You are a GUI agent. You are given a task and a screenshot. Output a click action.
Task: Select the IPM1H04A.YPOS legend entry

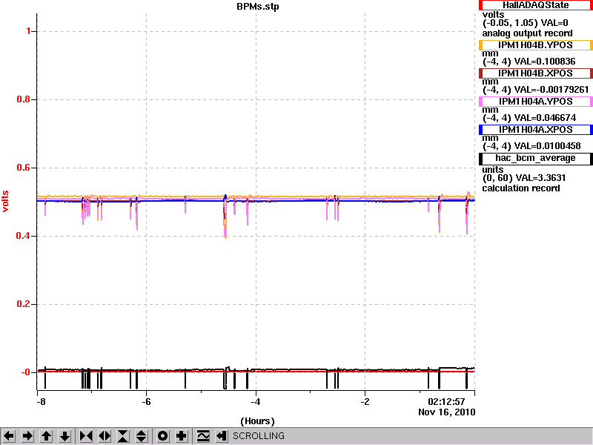point(535,102)
